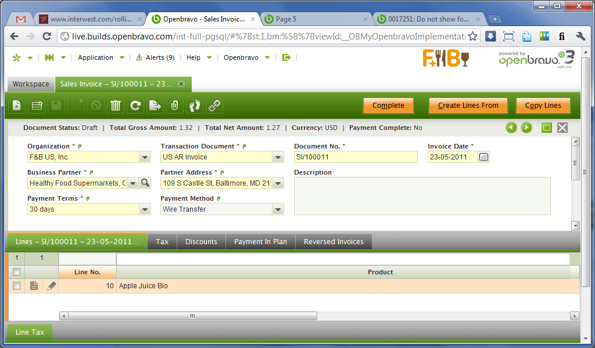Open the Reversed Invoices tab

(334, 242)
